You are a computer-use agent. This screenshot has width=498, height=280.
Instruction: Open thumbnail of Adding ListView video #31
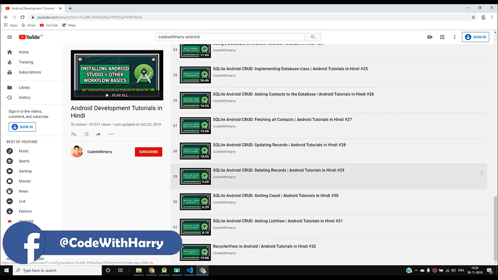click(x=195, y=227)
